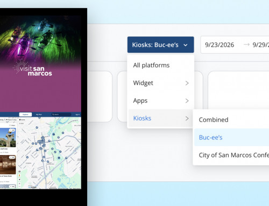Image resolution: width=269 pixels, height=206 pixels.
Task: Expand the Widget submenu chevron arrow
Action: pyautogui.click(x=187, y=83)
